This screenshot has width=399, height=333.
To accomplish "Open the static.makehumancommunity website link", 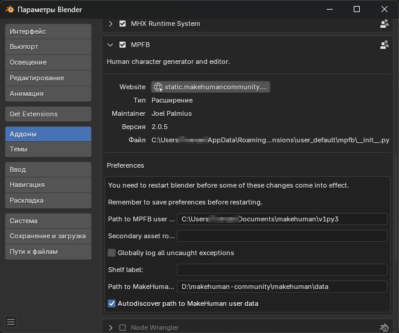I will (x=211, y=87).
